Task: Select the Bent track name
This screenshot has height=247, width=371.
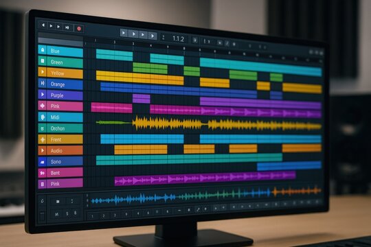Action: (x=55, y=173)
